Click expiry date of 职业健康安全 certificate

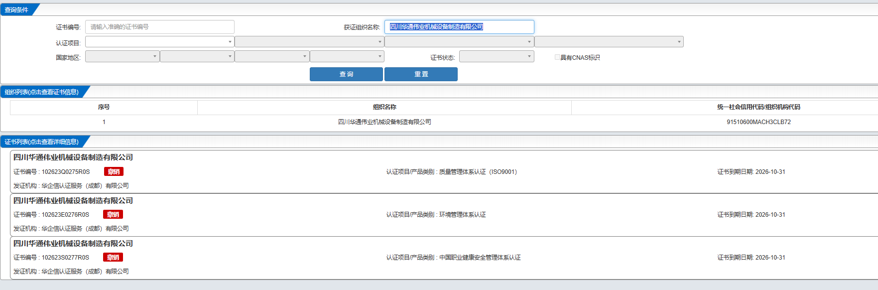[751, 258]
